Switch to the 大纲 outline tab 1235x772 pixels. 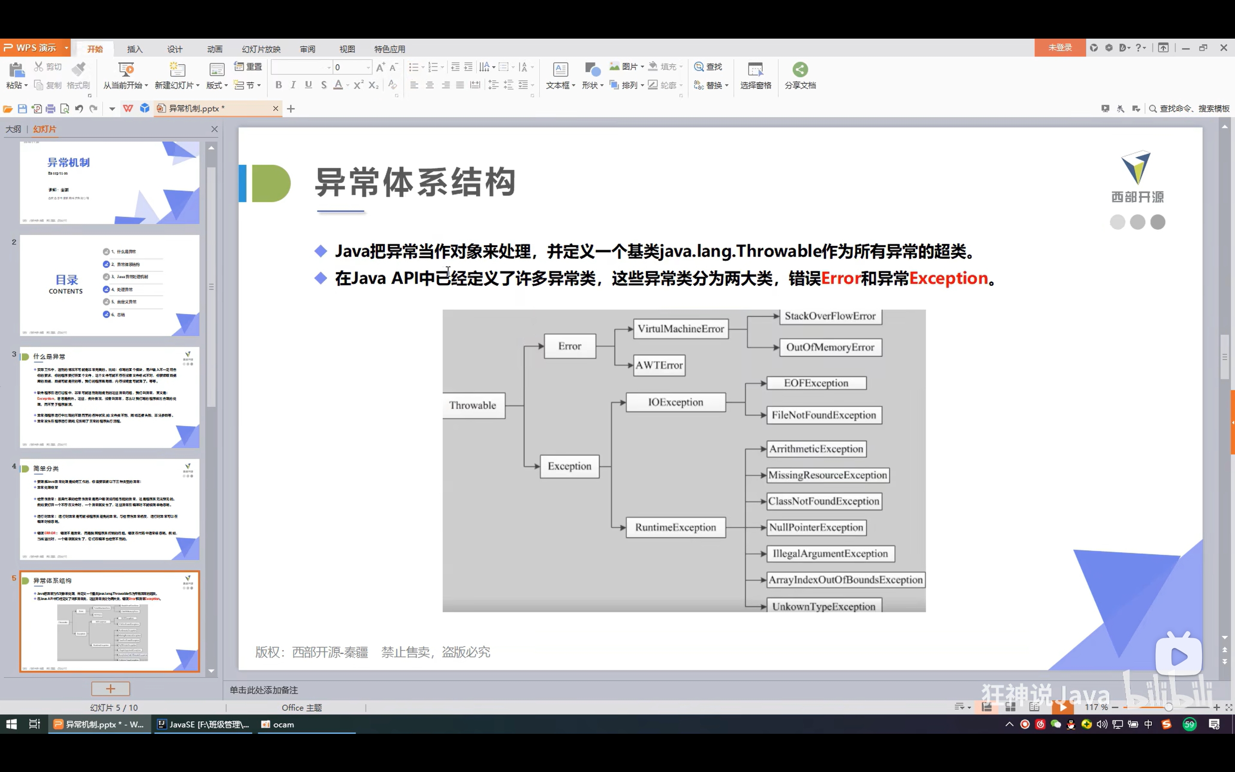point(13,129)
